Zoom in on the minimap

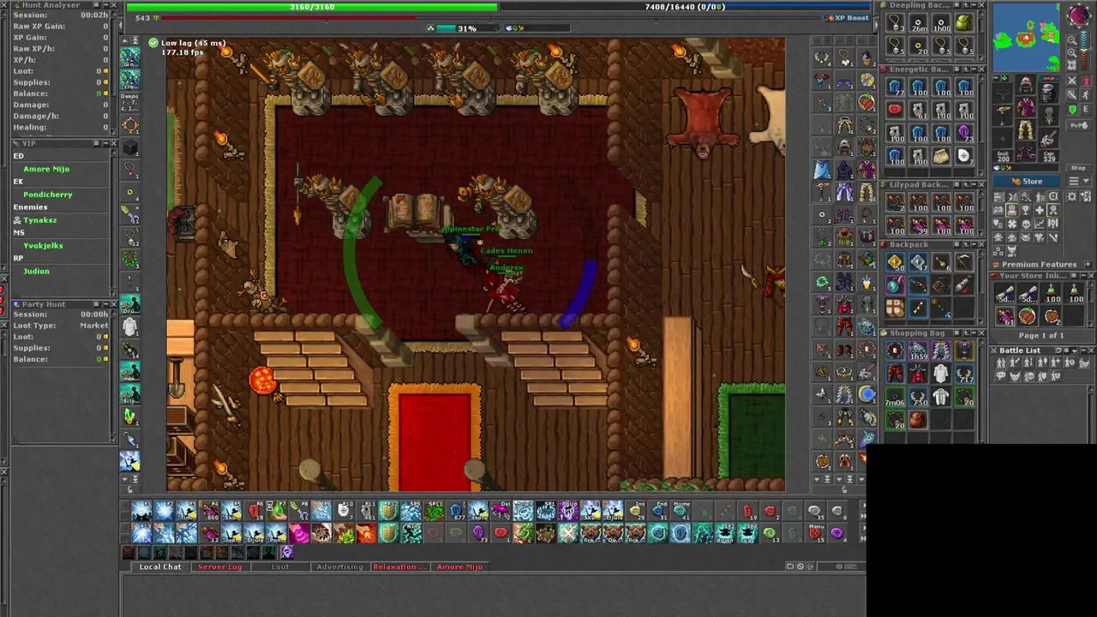[1072, 53]
